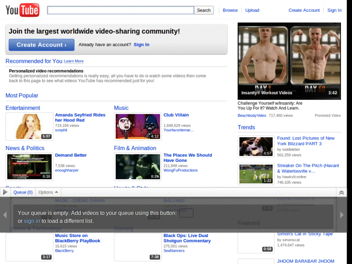Image resolution: width=352 pixels, height=264 pixels.
Task: Play the queue with the play icon
Action: [x=5, y=192]
